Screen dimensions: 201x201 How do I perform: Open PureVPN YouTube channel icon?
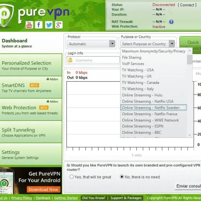[29, 25]
